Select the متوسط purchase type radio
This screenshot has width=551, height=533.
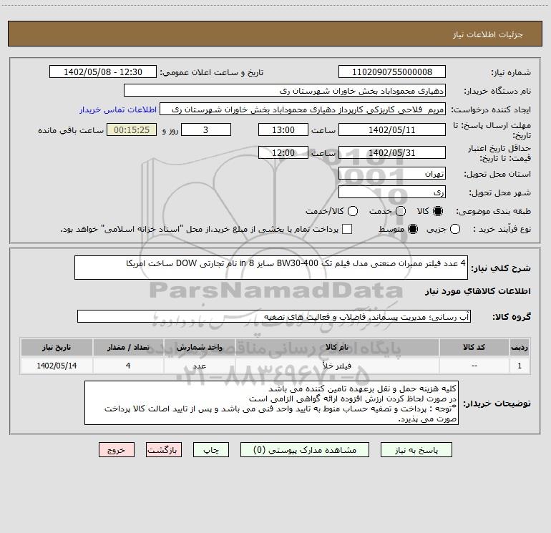click(x=413, y=229)
